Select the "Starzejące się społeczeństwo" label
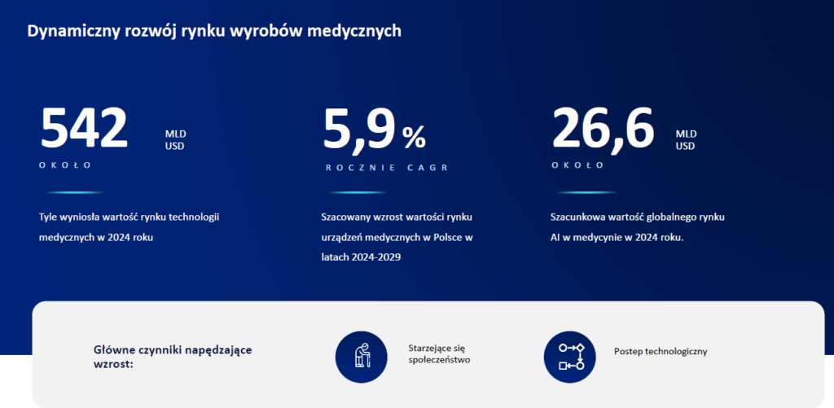Image resolution: width=834 pixels, height=408 pixels. pos(439,353)
